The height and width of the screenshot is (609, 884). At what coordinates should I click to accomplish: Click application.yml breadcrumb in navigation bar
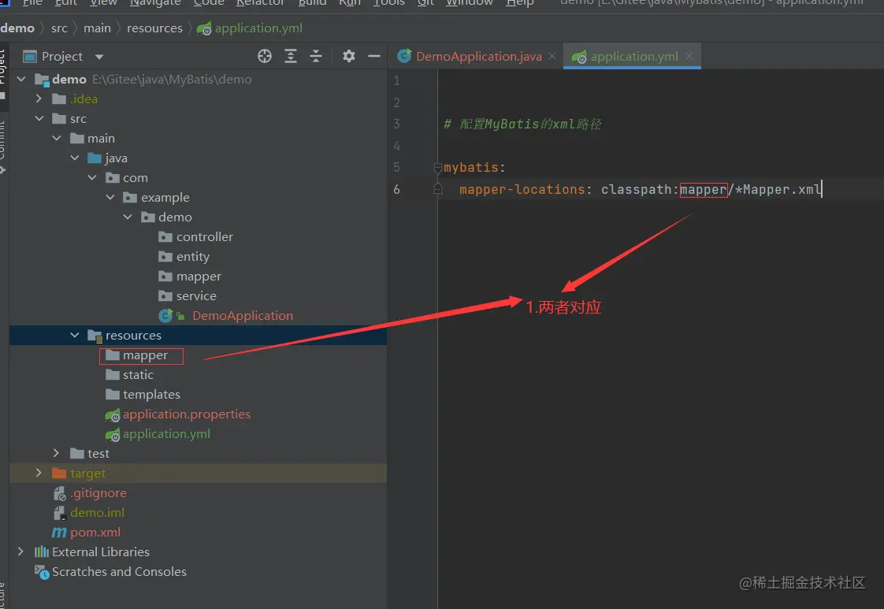tap(250, 28)
